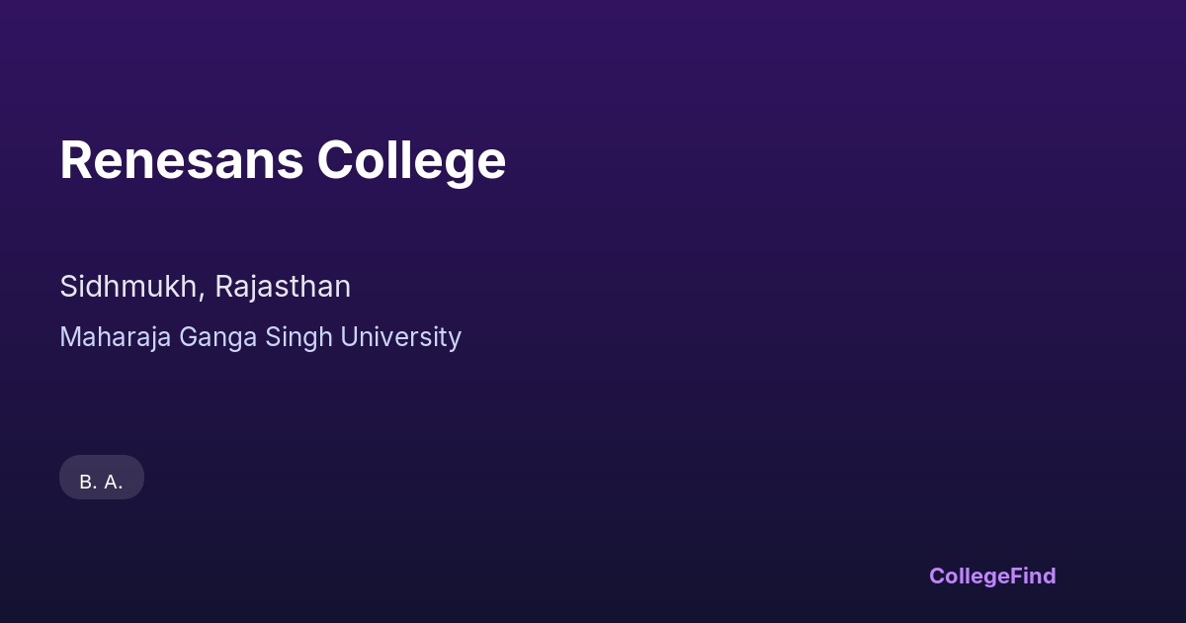
Task: Click the word University in the affiliation line
Action: click(x=400, y=337)
